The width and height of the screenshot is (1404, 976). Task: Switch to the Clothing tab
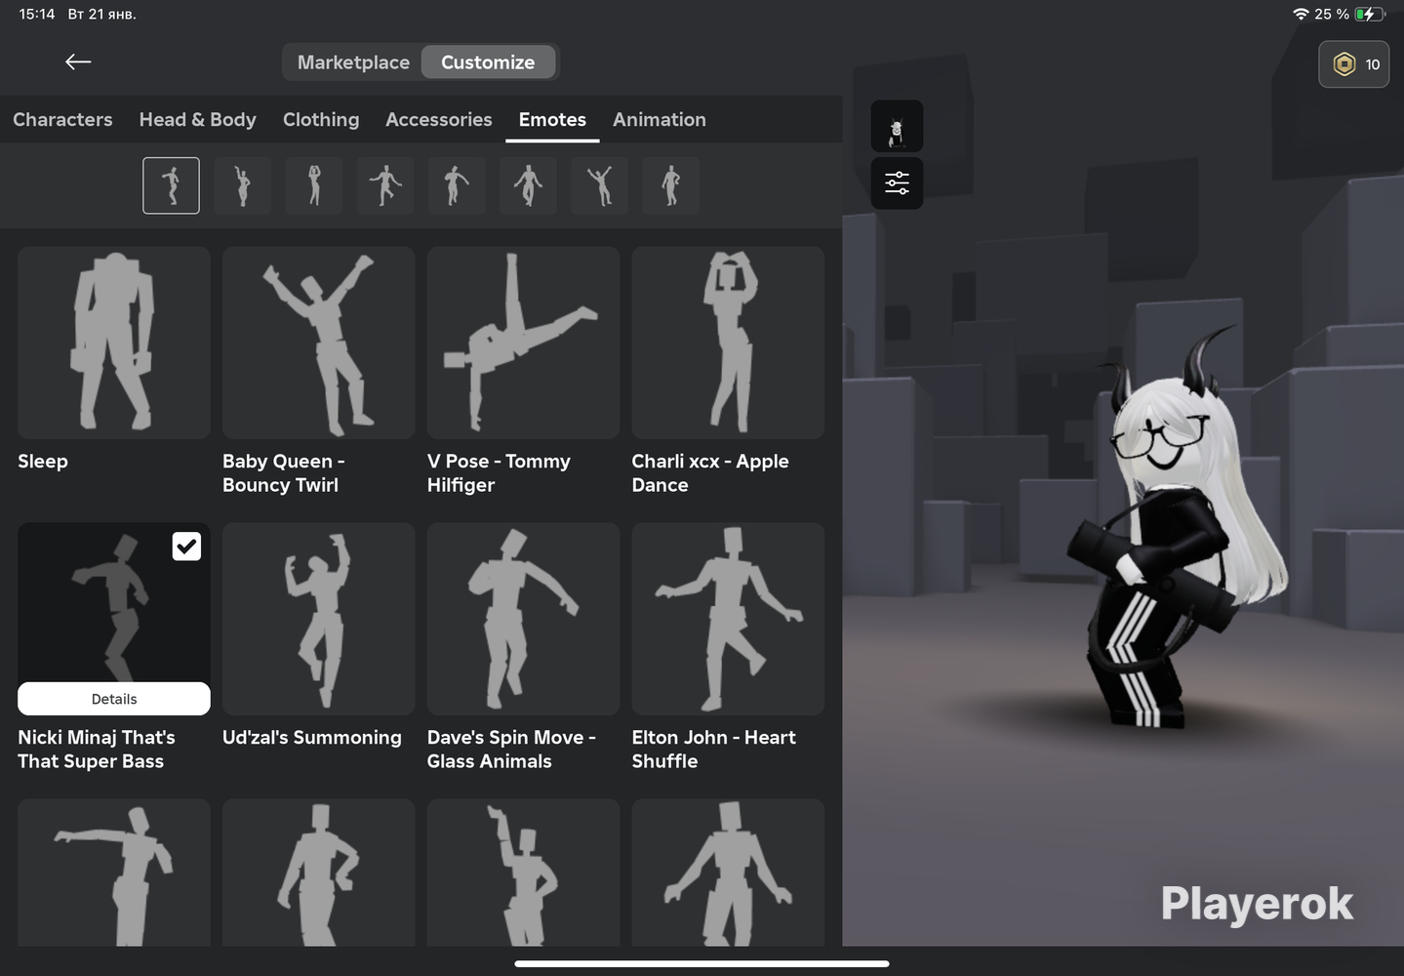[321, 119]
